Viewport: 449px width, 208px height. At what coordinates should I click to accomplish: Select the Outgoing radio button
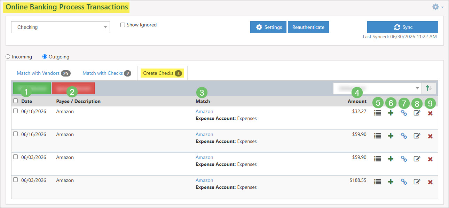coord(45,57)
